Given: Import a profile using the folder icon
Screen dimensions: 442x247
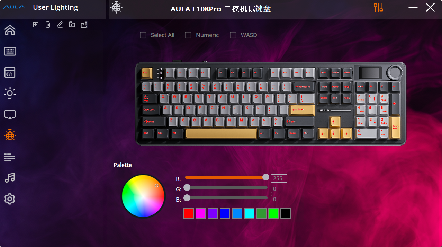Looking at the screenshot, I should pos(72,25).
